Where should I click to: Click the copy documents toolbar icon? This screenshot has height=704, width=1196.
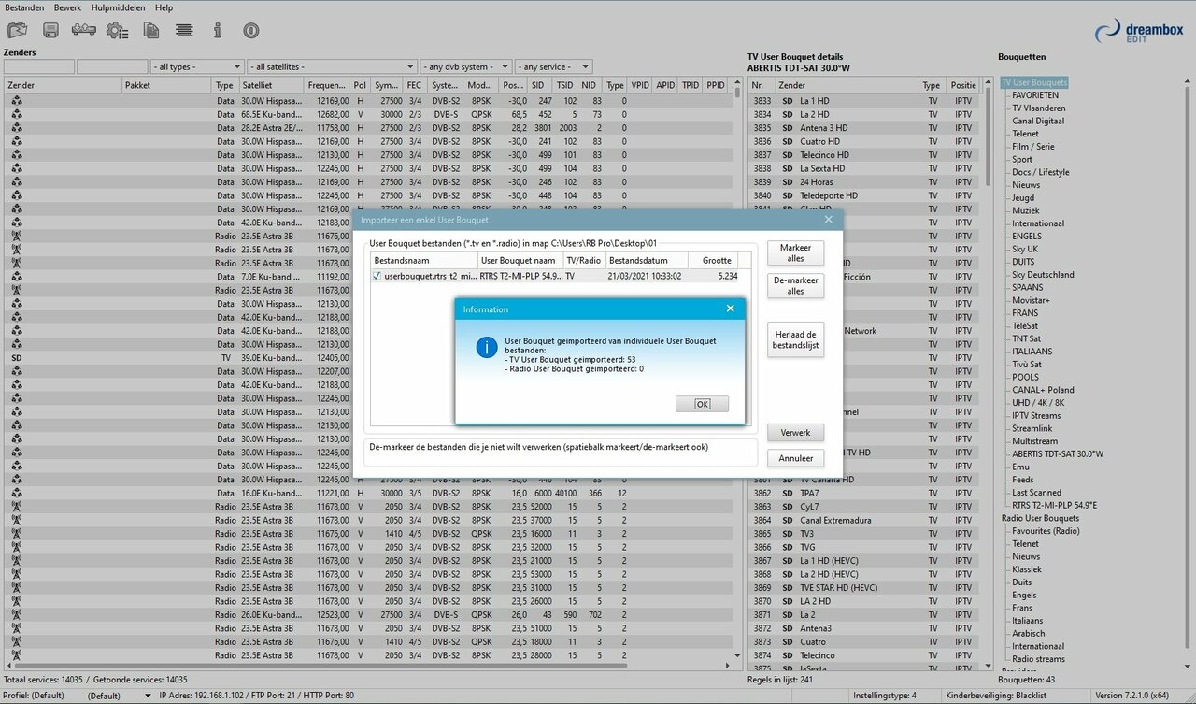(x=150, y=31)
